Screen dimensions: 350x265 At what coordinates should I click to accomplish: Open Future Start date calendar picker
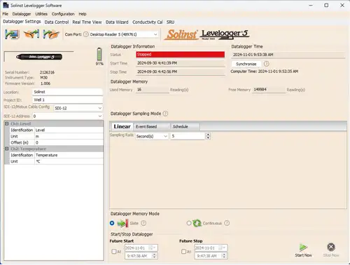click(x=151, y=247)
